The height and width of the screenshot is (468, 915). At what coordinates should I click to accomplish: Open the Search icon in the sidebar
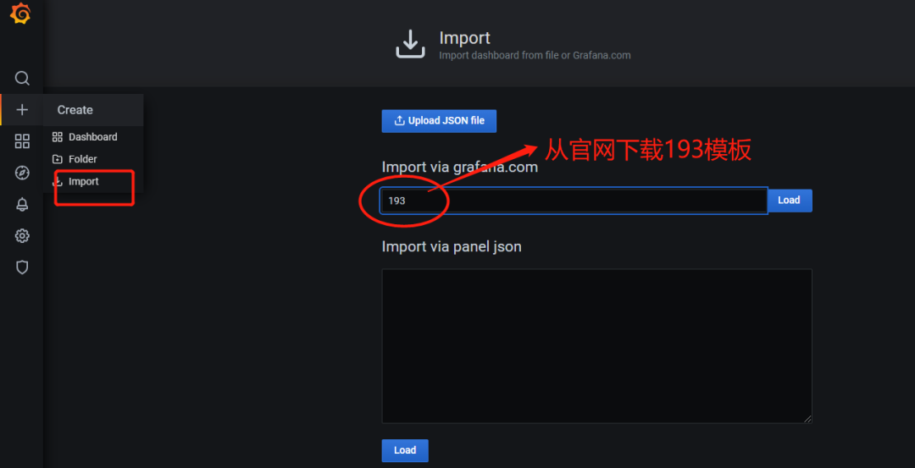22,78
